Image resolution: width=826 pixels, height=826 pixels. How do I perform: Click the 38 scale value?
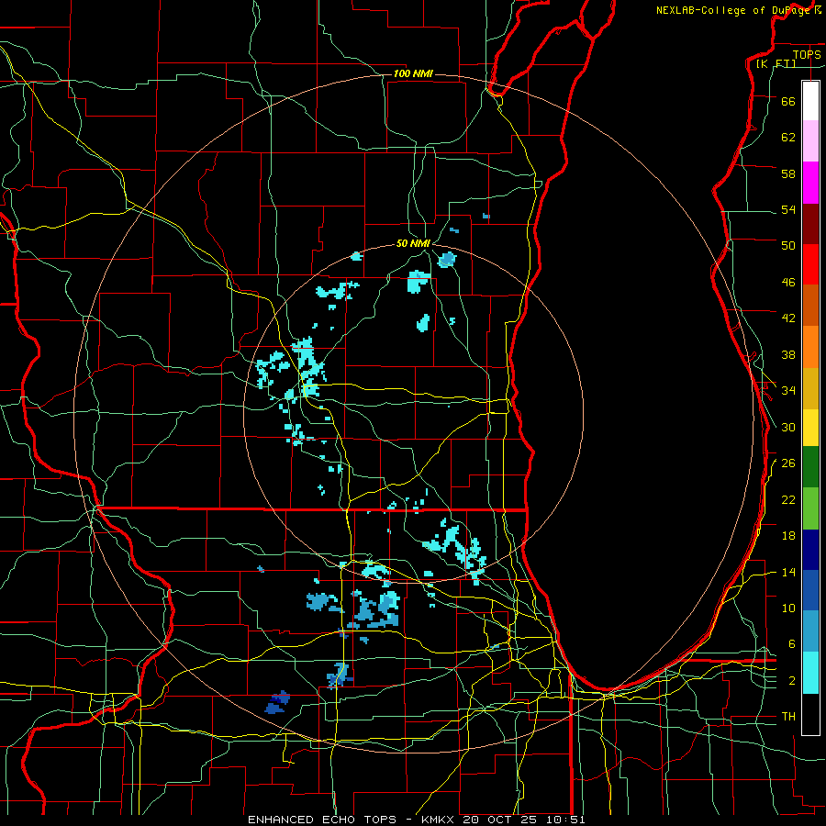pos(788,354)
